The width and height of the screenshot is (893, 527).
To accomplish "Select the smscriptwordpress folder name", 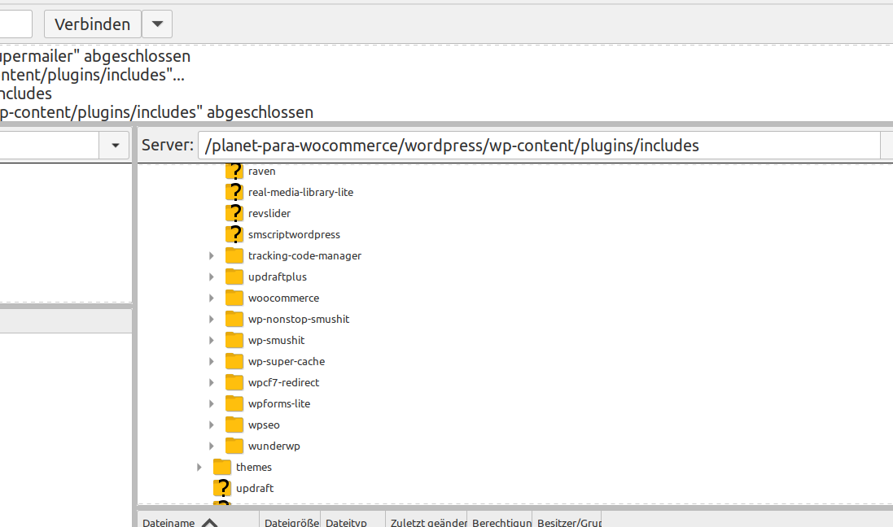I will point(294,234).
